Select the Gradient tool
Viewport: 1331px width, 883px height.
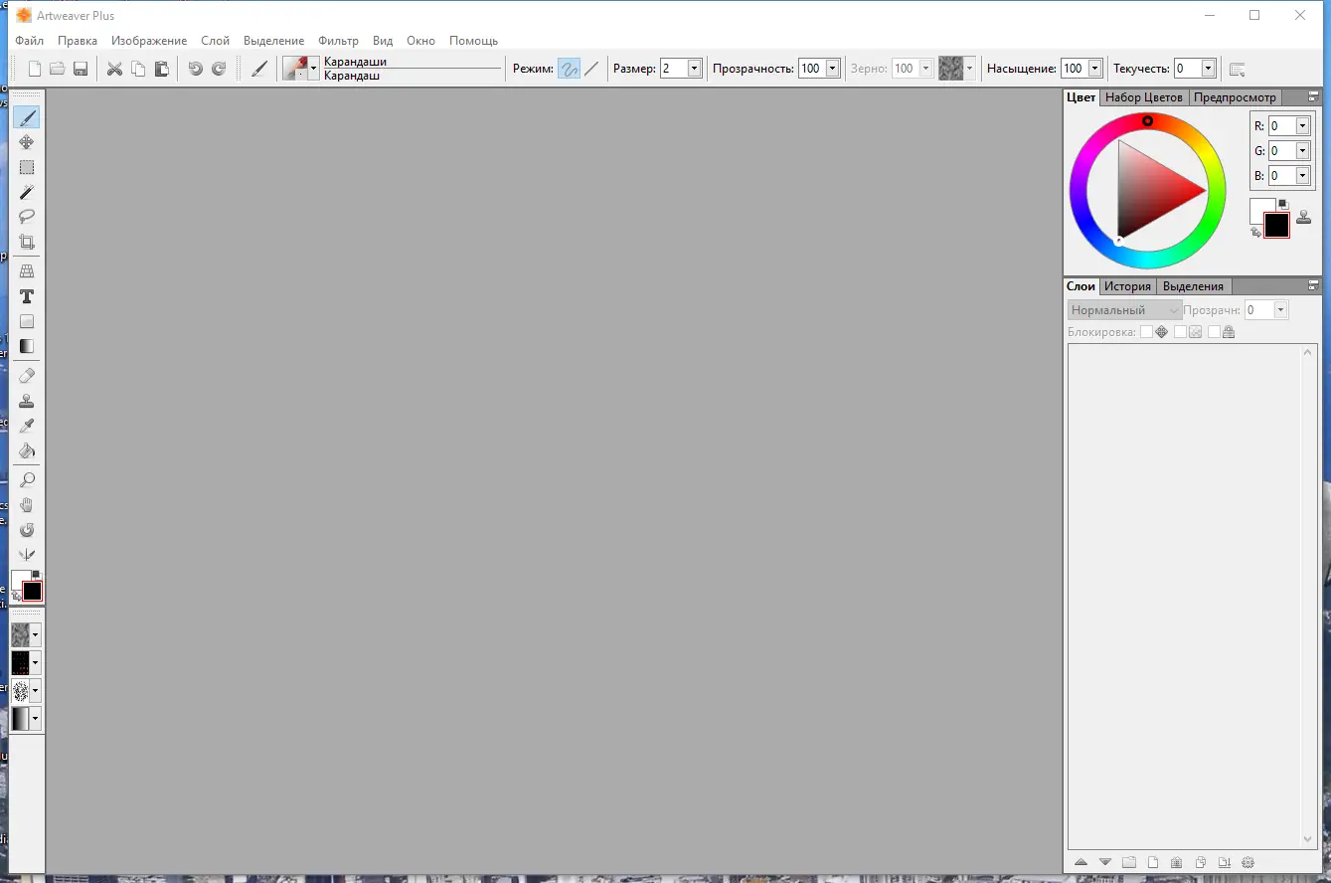27,346
